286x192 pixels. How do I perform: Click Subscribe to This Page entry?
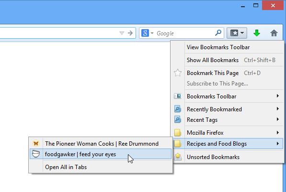pyautogui.click(x=227, y=84)
